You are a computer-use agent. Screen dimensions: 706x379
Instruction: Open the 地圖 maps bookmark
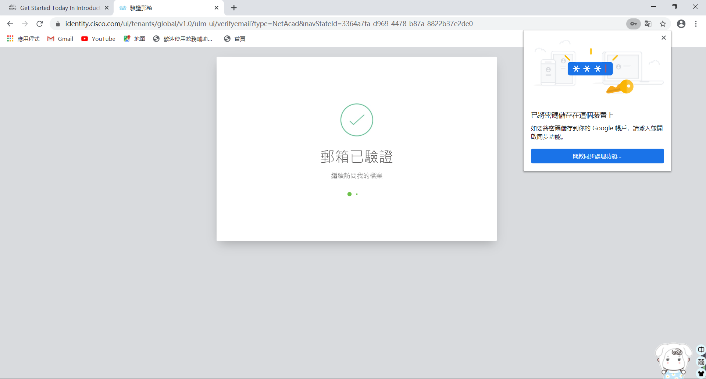(x=135, y=39)
